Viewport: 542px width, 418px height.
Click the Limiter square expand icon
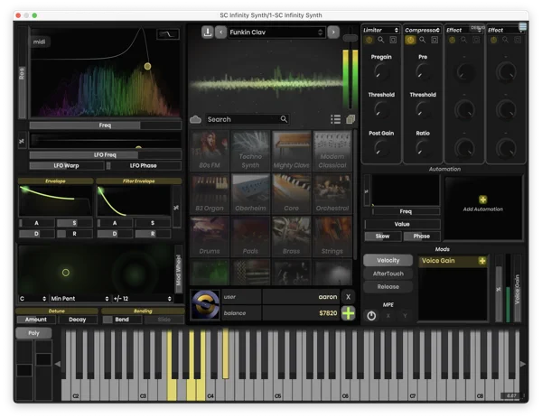click(393, 40)
